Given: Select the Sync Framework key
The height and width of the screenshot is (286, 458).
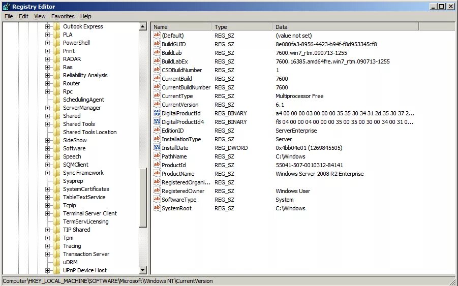Looking at the screenshot, I should (83, 173).
